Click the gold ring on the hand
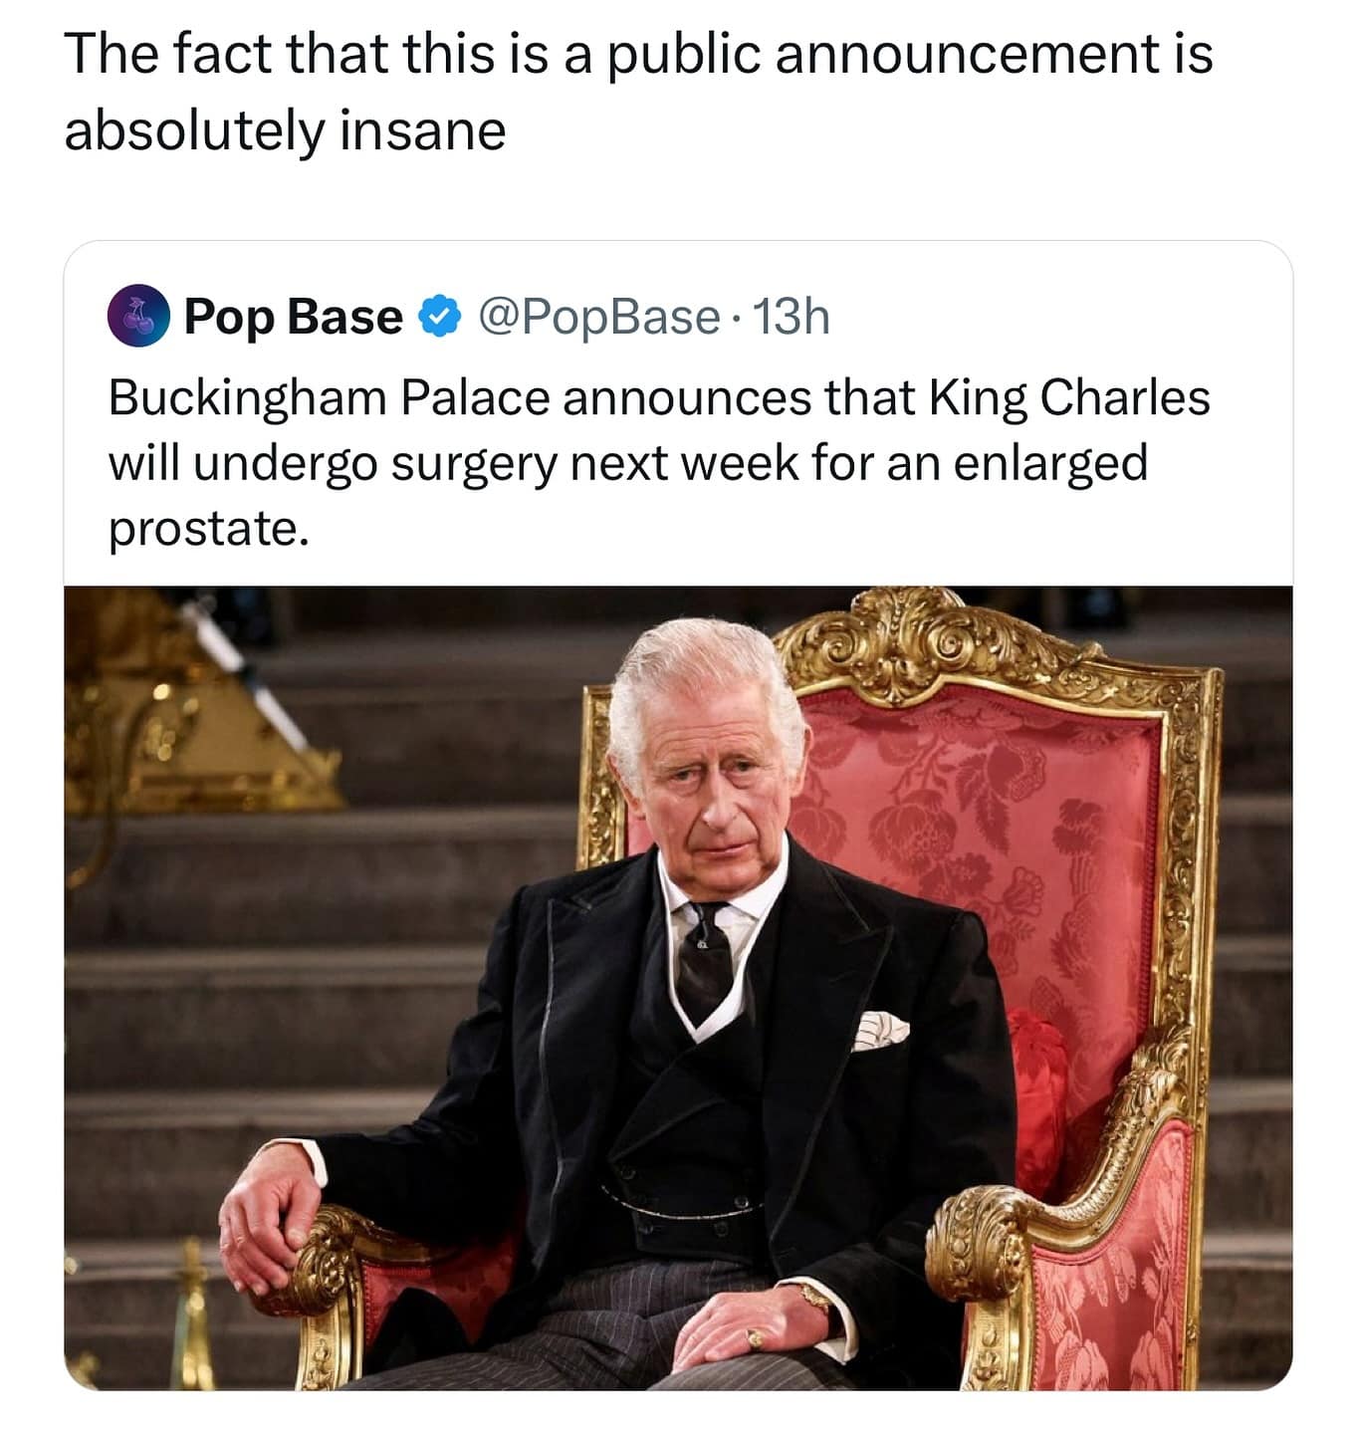 [755, 1337]
